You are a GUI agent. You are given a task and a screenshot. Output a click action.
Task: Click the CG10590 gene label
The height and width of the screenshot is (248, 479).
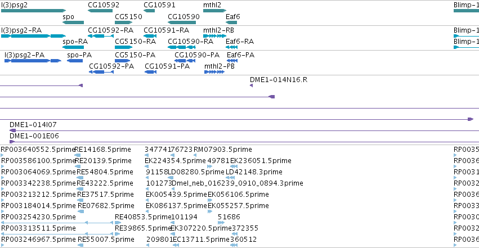tap(183, 17)
